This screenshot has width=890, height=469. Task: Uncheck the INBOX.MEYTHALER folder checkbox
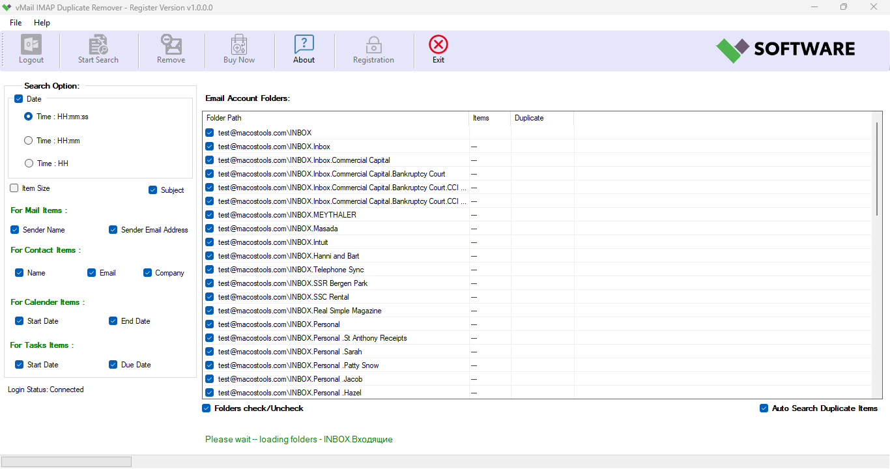210,215
